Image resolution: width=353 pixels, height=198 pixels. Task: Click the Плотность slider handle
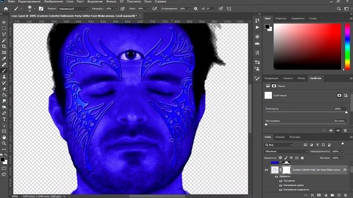(346, 112)
